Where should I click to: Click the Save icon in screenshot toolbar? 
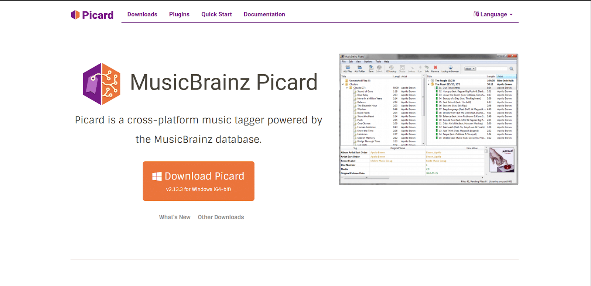371,69
